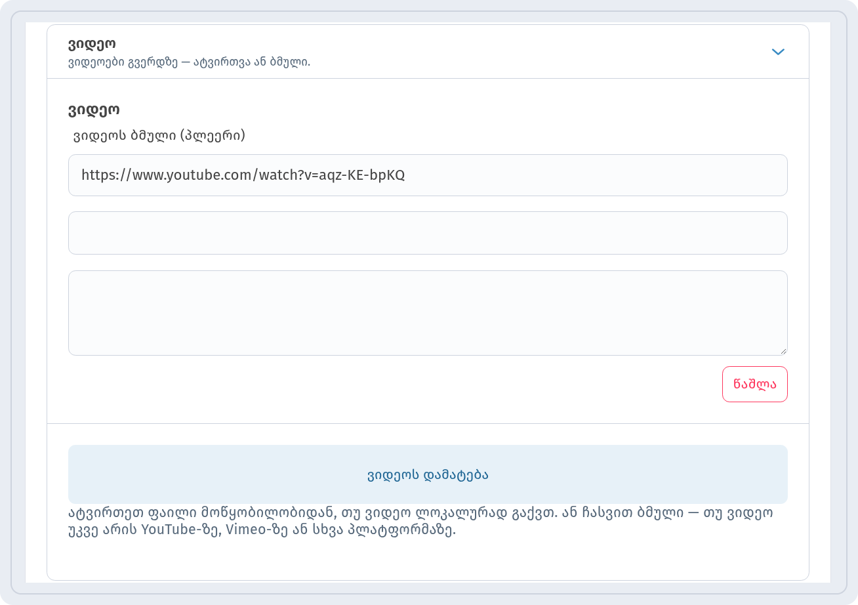858x605 pixels.
Task: Click the header subtitle about ატვირთვა ან ბმული
Action: [189, 63]
